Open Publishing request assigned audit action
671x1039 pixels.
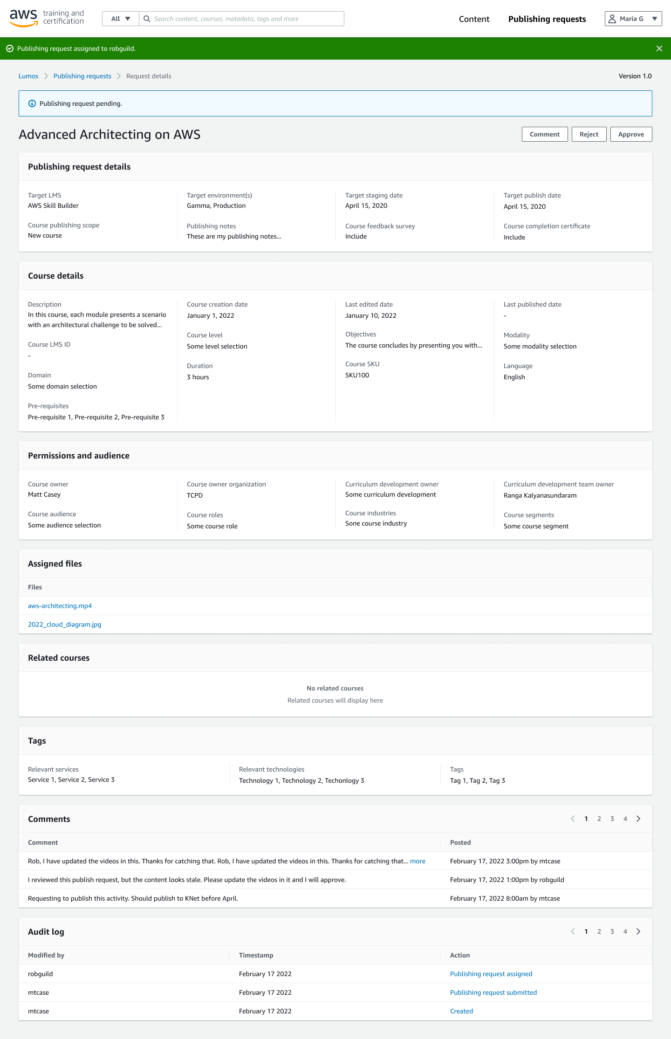click(491, 974)
